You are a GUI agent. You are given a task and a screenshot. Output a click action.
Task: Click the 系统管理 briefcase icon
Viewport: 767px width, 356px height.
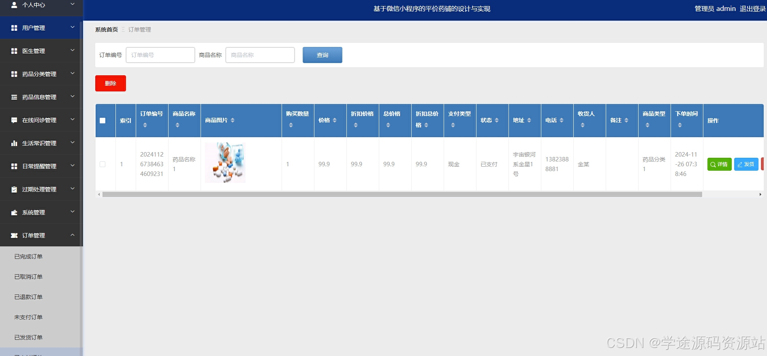(x=14, y=212)
